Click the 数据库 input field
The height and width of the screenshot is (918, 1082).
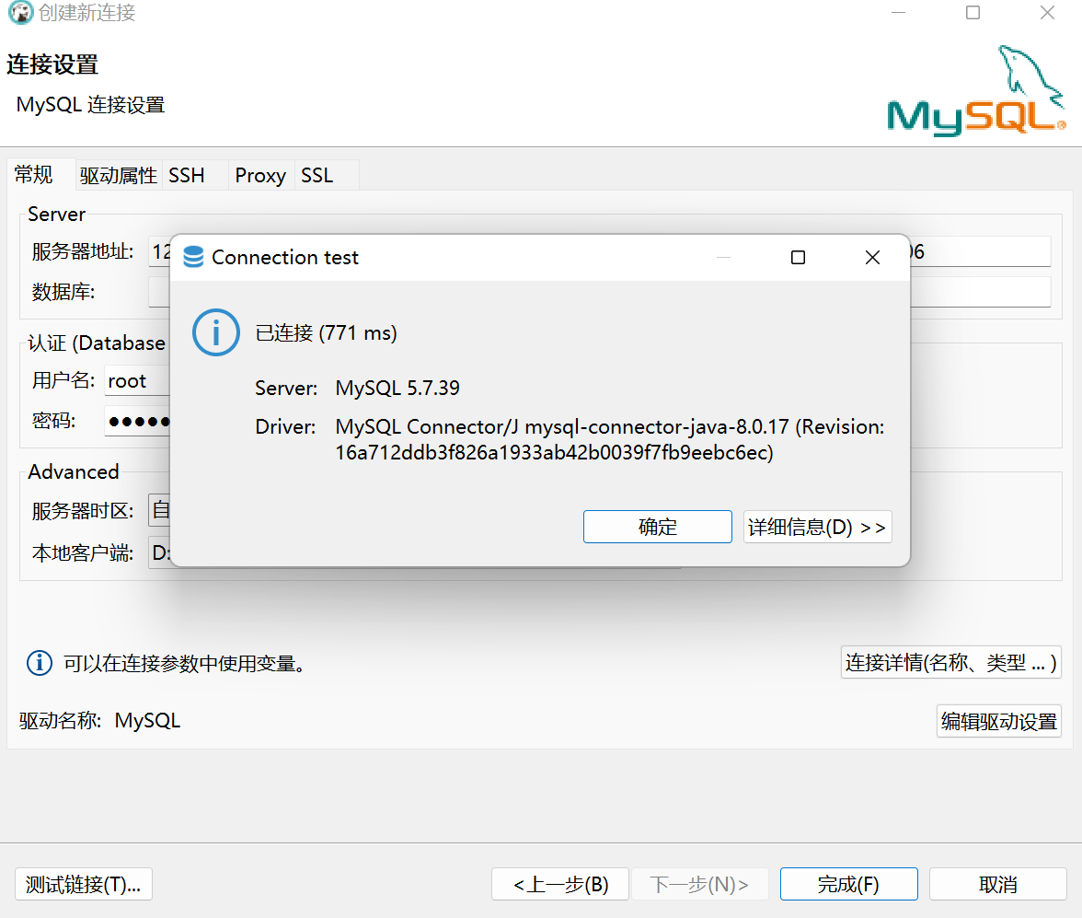tap(159, 292)
